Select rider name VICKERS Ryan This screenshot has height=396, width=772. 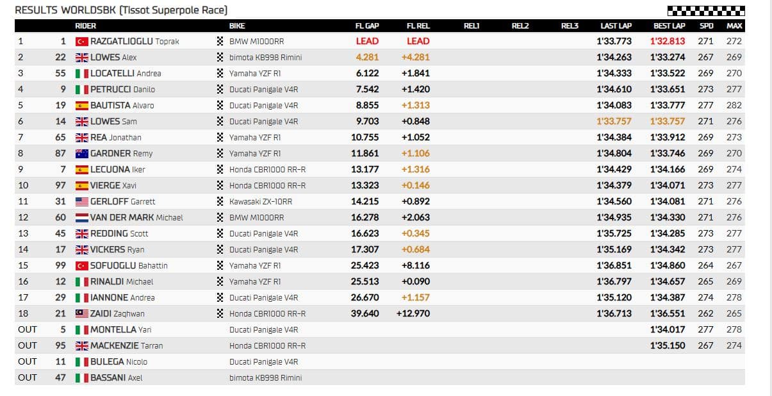click(117, 249)
